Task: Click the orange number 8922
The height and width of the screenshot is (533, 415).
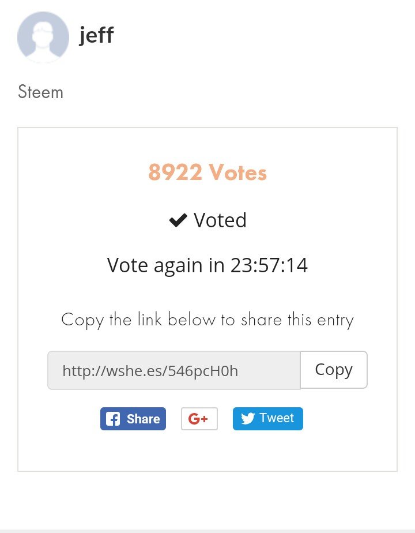Action: pos(175,172)
